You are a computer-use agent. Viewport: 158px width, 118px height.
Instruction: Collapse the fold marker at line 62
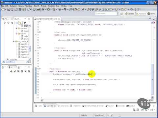pos(40,48)
